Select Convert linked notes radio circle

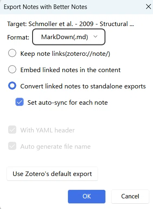coord(12,86)
